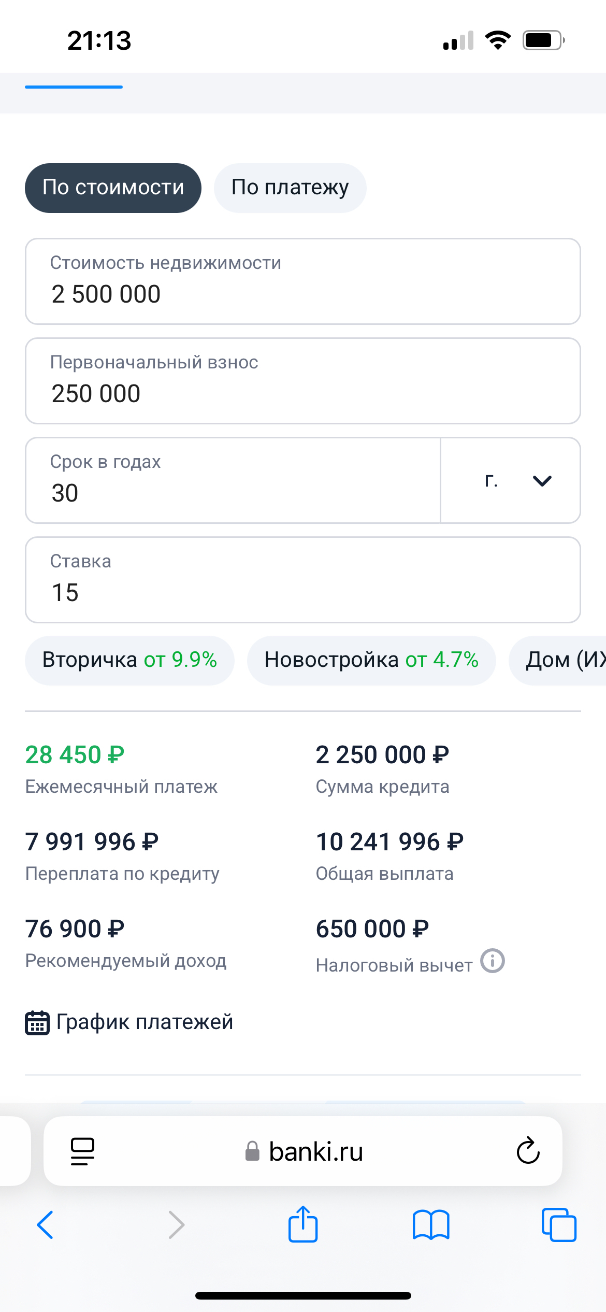Switch to По стоимости calculation mode
Screen dimensions: 606x1312
pyautogui.click(x=113, y=188)
